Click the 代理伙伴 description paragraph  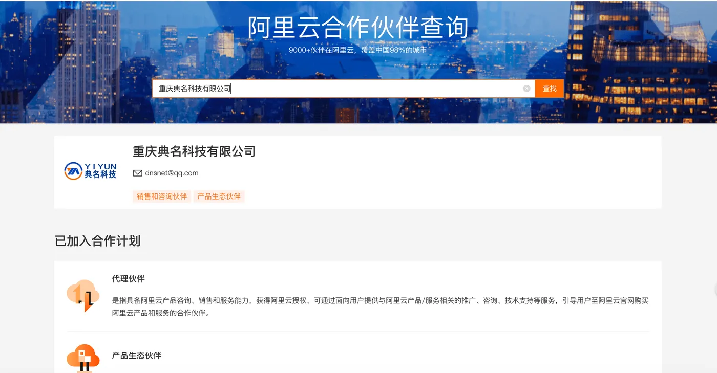[381, 307]
